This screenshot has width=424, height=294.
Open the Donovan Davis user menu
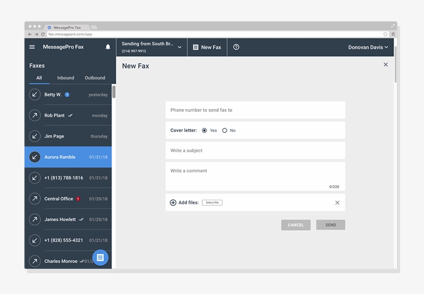368,47
